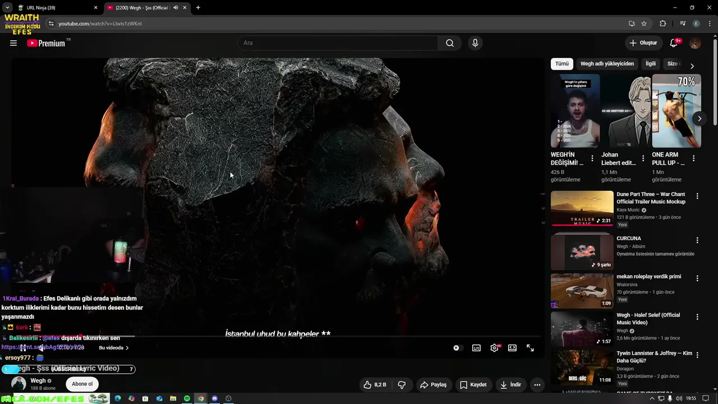
Task: Open Tywin Lannister & Joffrey video
Action: (x=582, y=367)
